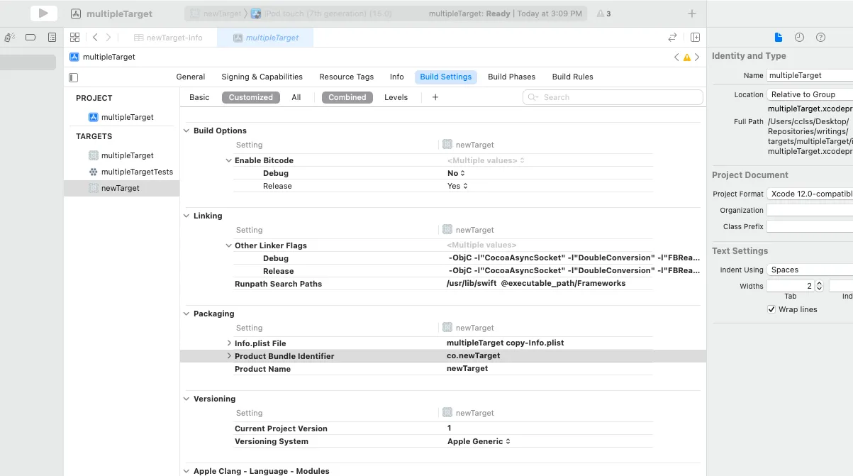
Task: Click the plus button in toolbar
Action: [x=692, y=13]
